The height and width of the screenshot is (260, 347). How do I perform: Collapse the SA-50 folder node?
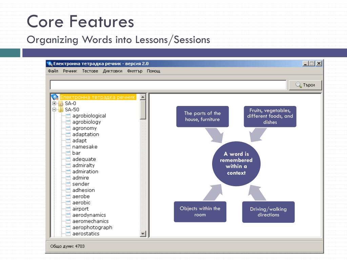[54, 109]
